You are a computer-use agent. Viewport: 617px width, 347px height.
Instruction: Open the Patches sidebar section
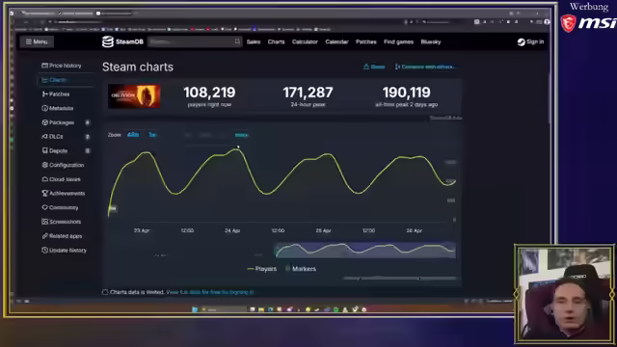[56, 94]
